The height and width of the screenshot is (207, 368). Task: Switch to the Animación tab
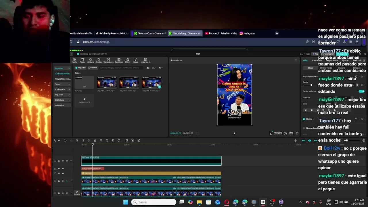(x=317, y=60)
